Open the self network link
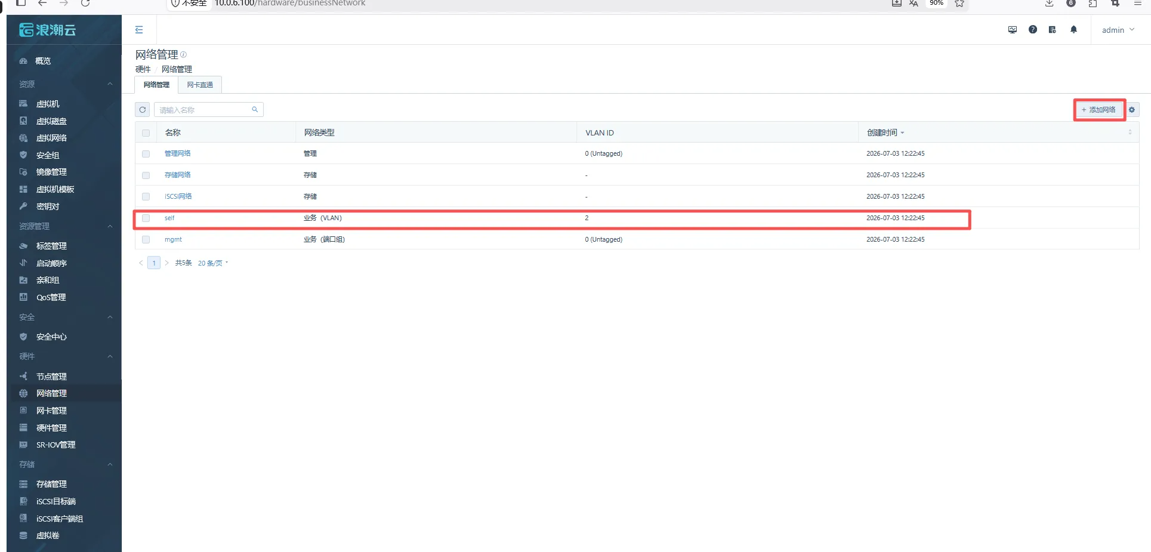 click(169, 218)
